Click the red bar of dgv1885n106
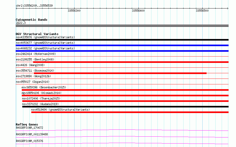This screenshot has height=147, width=236. pyautogui.click(x=125, y=96)
